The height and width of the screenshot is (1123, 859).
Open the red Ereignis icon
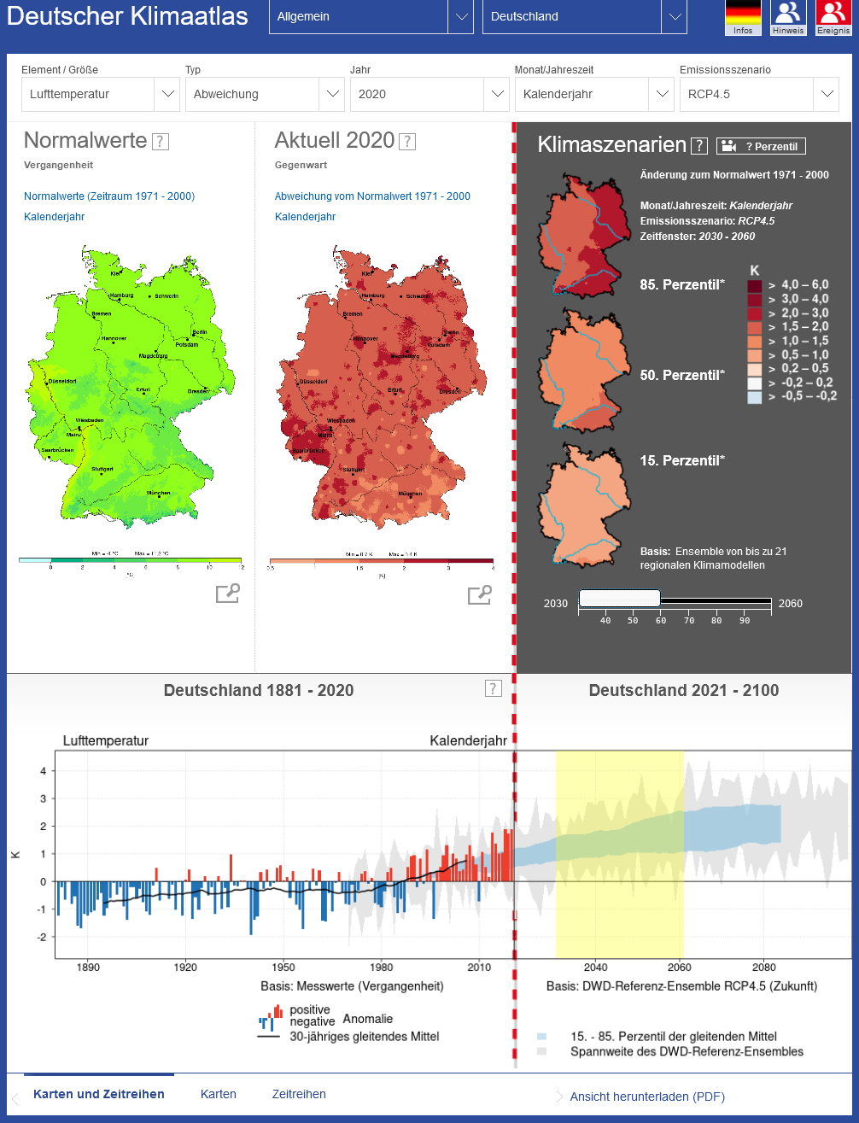833,17
